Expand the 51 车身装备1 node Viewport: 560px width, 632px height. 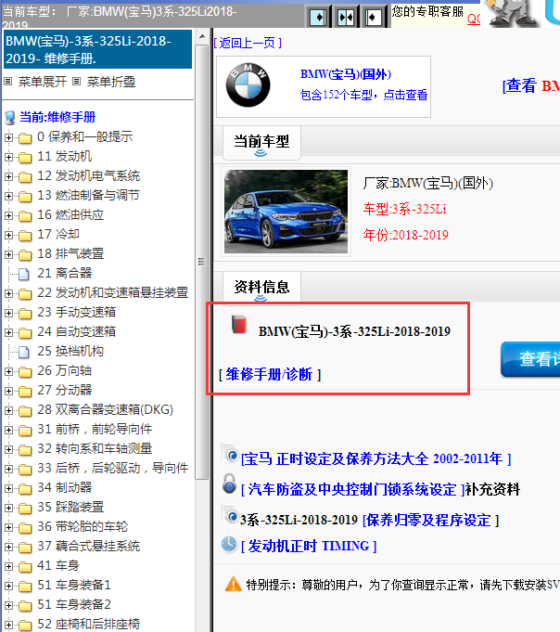coord(8,586)
